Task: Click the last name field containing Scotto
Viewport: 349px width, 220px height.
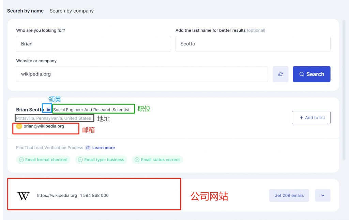Action: 253,44
